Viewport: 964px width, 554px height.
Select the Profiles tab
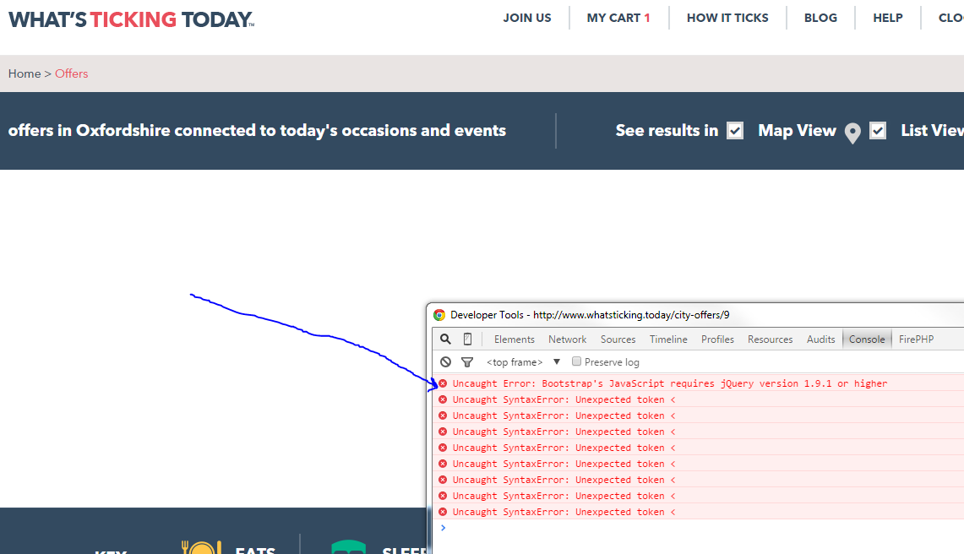pos(717,339)
